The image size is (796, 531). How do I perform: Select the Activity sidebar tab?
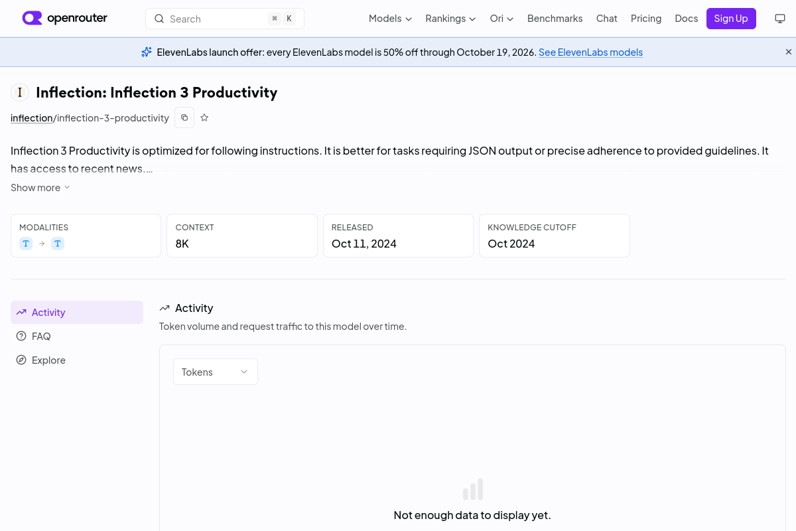pyautogui.click(x=77, y=312)
